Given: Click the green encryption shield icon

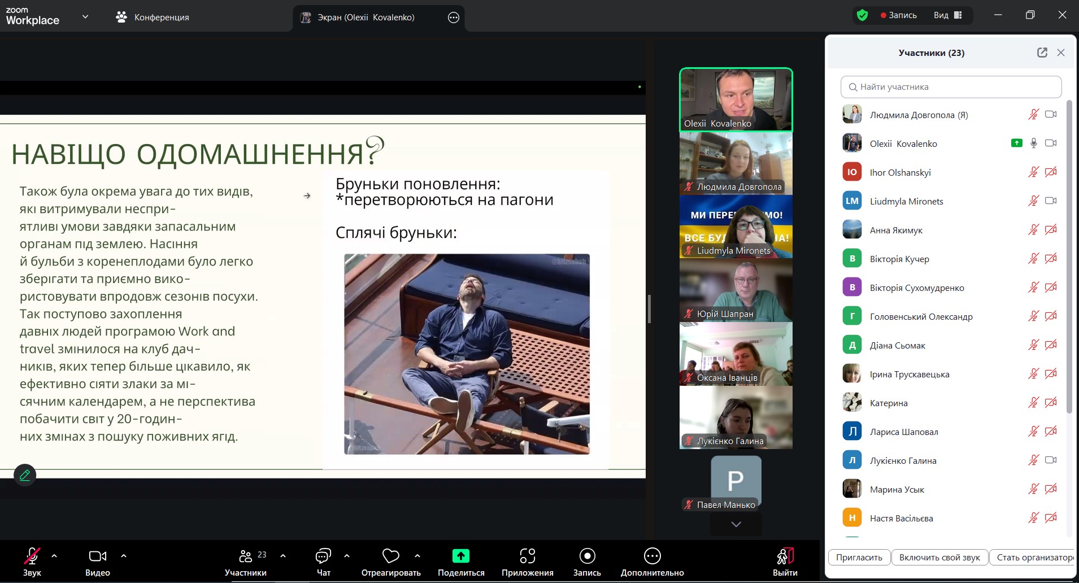Looking at the screenshot, I should point(862,15).
